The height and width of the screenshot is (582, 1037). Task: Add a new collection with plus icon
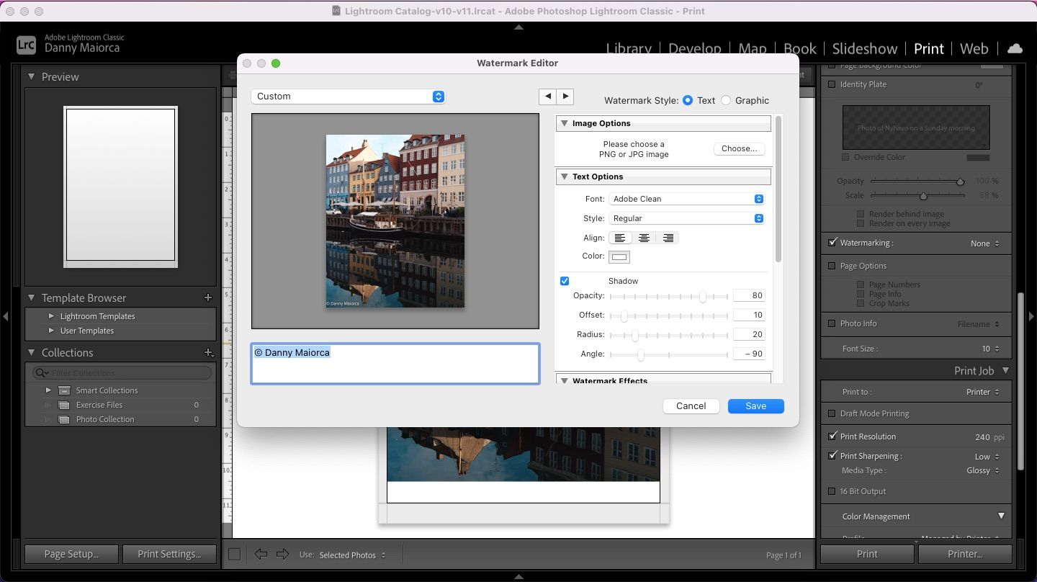[208, 352]
